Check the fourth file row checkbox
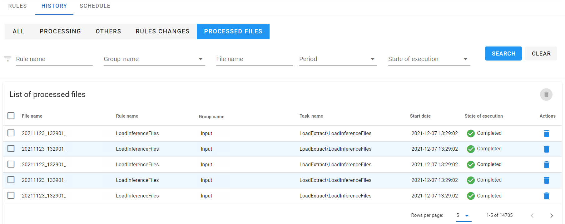Image resolution: width=565 pixels, height=224 pixels. [11, 180]
